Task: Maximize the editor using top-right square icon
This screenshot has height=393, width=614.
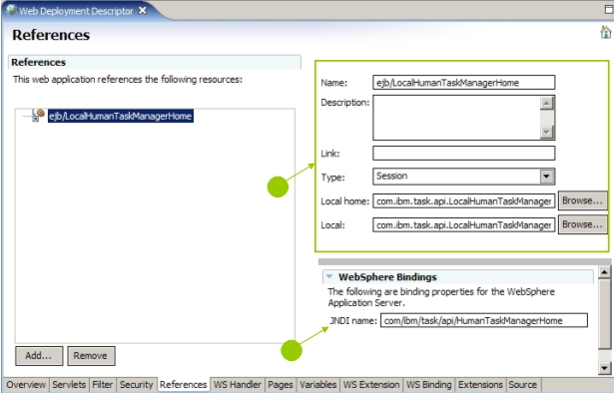Action: (609, 9)
